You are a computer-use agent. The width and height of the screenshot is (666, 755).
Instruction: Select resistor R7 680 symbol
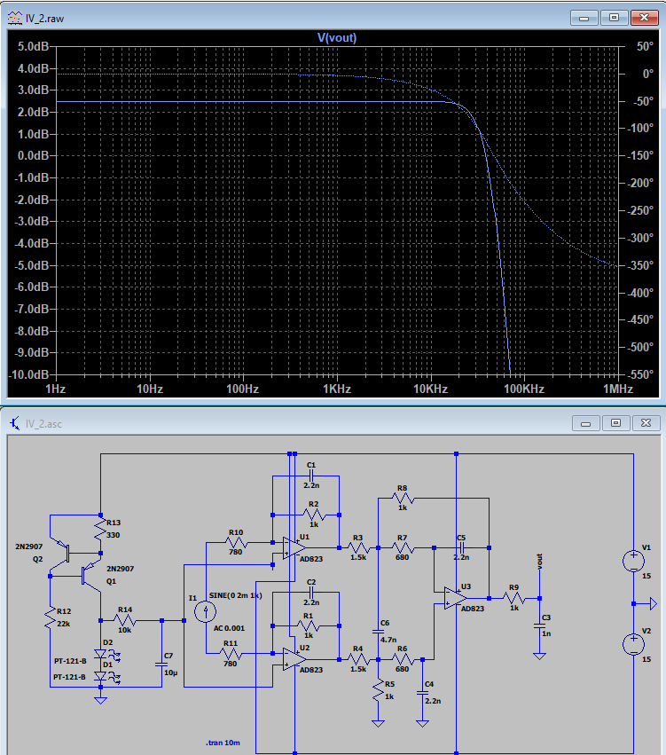(403, 548)
